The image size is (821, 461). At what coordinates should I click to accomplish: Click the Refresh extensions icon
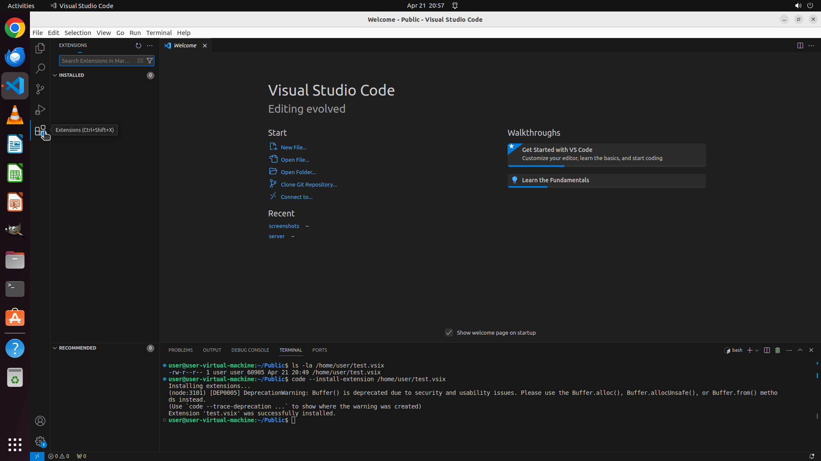coord(138,46)
